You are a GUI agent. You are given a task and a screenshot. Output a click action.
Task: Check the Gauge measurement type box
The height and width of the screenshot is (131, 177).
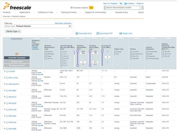coord(45,56)
